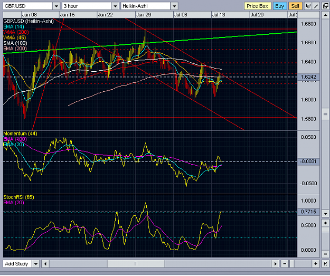Click the detach chart window icon
The image size is (330, 276).
(325, 6)
